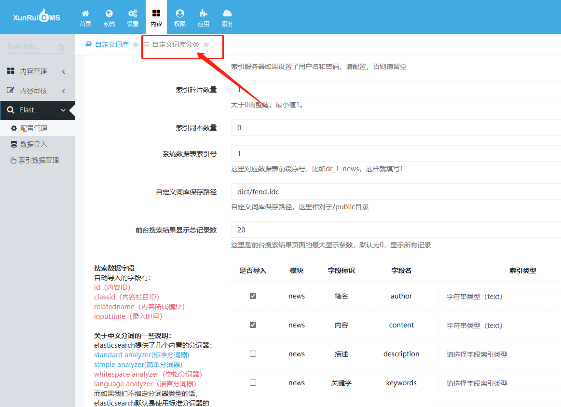561x407 pixels.
Task: Click the 数据导入 database icon
Action: 14,144
